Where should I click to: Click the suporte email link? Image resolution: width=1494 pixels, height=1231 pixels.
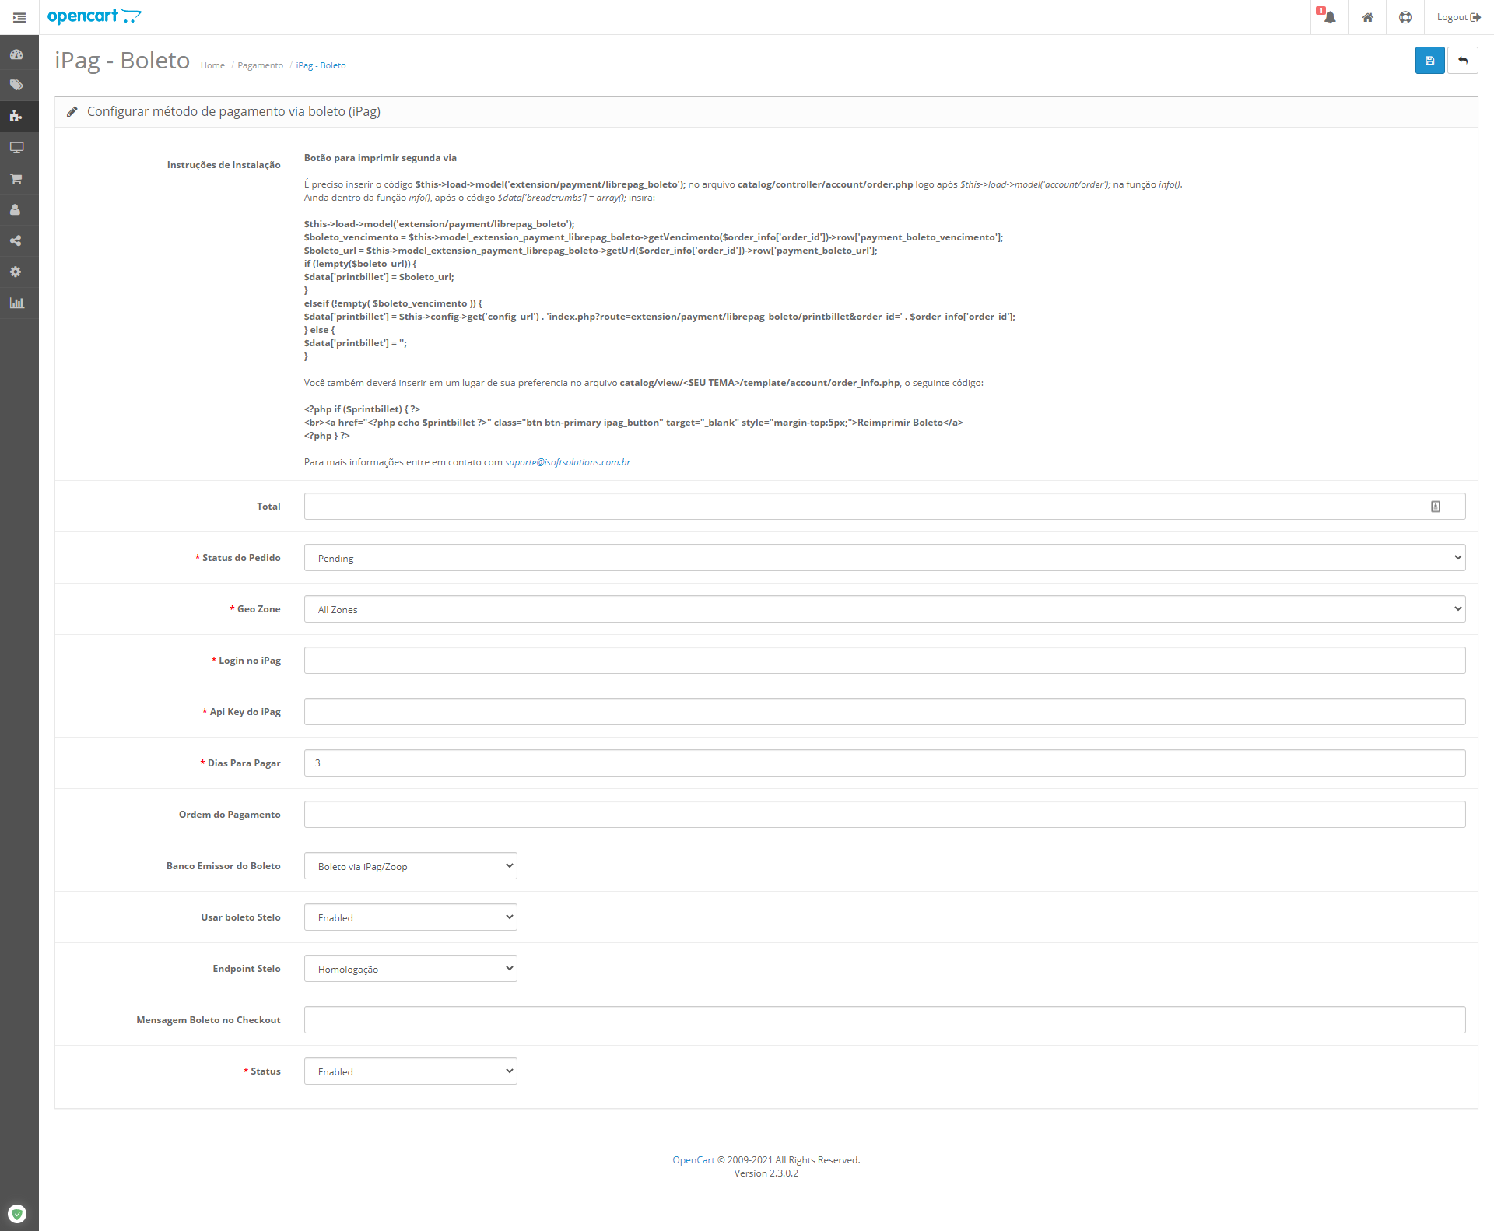567,462
